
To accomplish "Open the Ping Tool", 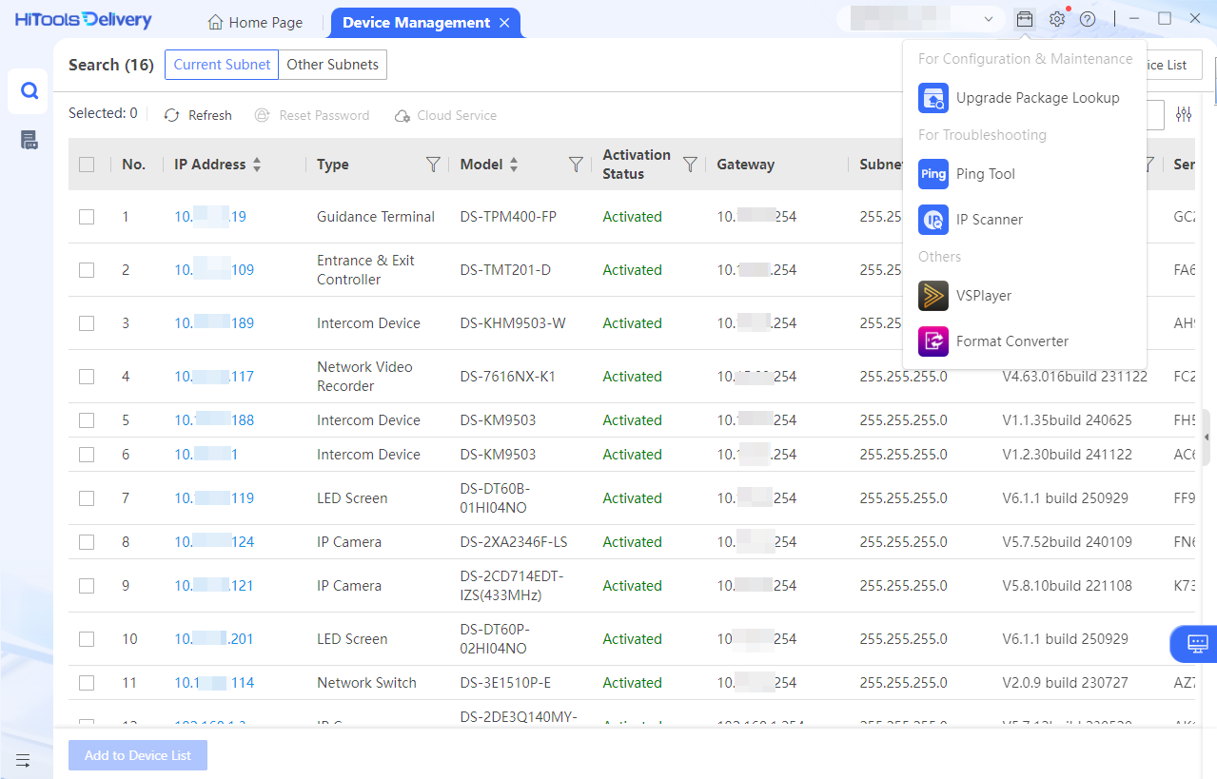I will coord(985,174).
